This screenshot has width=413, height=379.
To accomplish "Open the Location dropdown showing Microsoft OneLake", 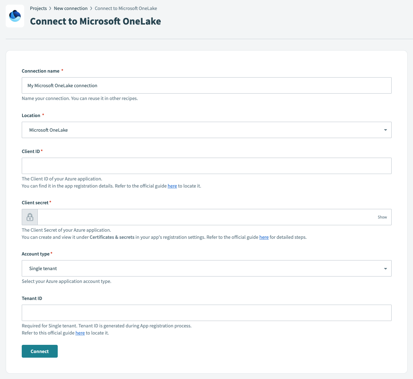I will pos(207,130).
